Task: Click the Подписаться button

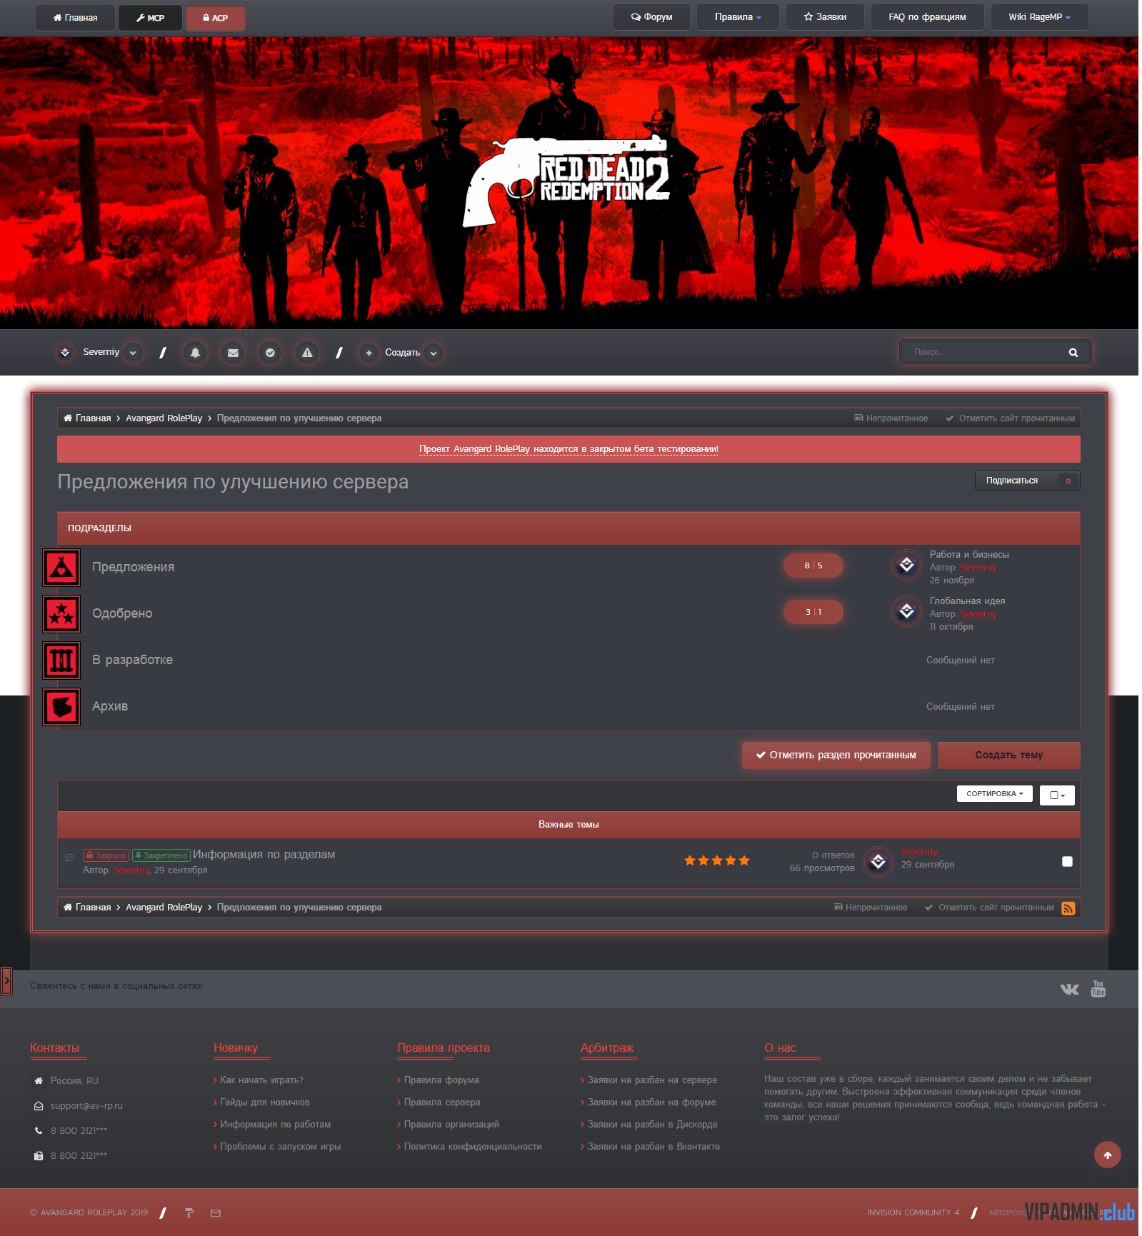Action: (1027, 481)
